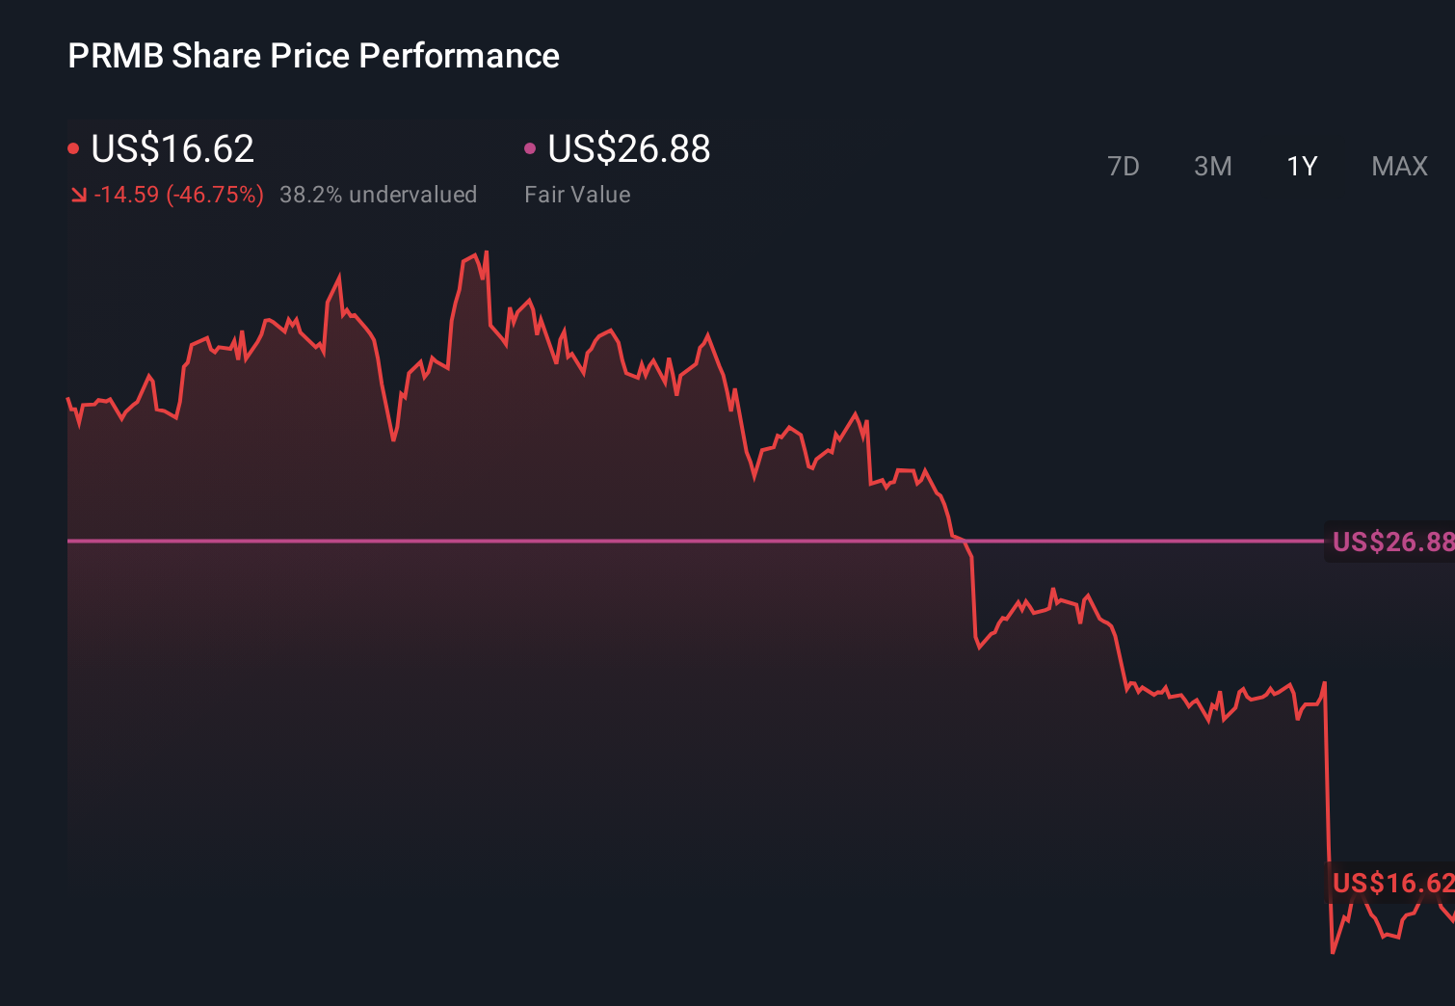
Task: Expand the 38.2% undervalued breakdown
Action: [379, 195]
